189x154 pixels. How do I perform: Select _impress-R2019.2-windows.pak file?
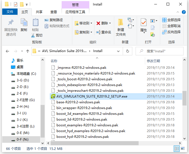pyautogui.click(x=81, y=68)
